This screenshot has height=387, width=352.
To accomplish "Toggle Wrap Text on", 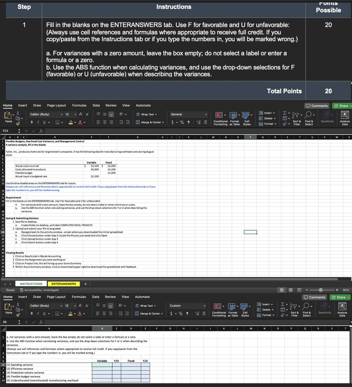I will tap(146, 114).
